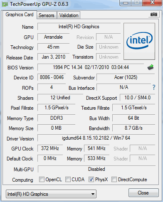Click the GPU-Z title bar app icon
The height and width of the screenshot is (202, 163).
pos(5,4)
